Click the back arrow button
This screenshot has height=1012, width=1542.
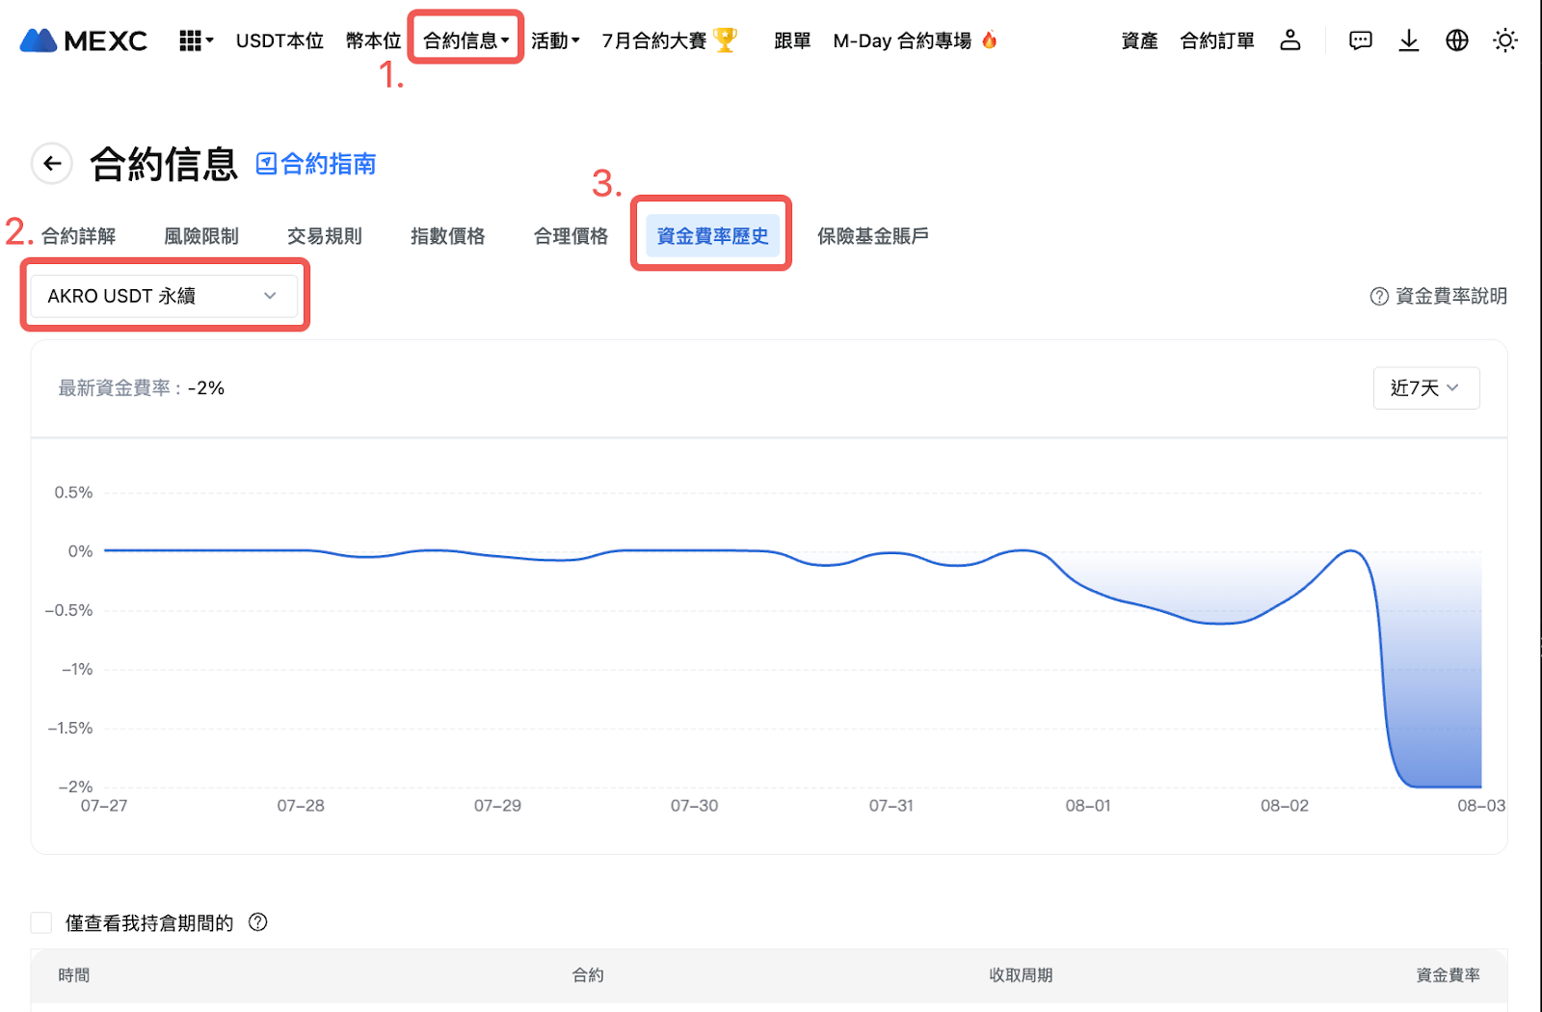click(x=52, y=164)
